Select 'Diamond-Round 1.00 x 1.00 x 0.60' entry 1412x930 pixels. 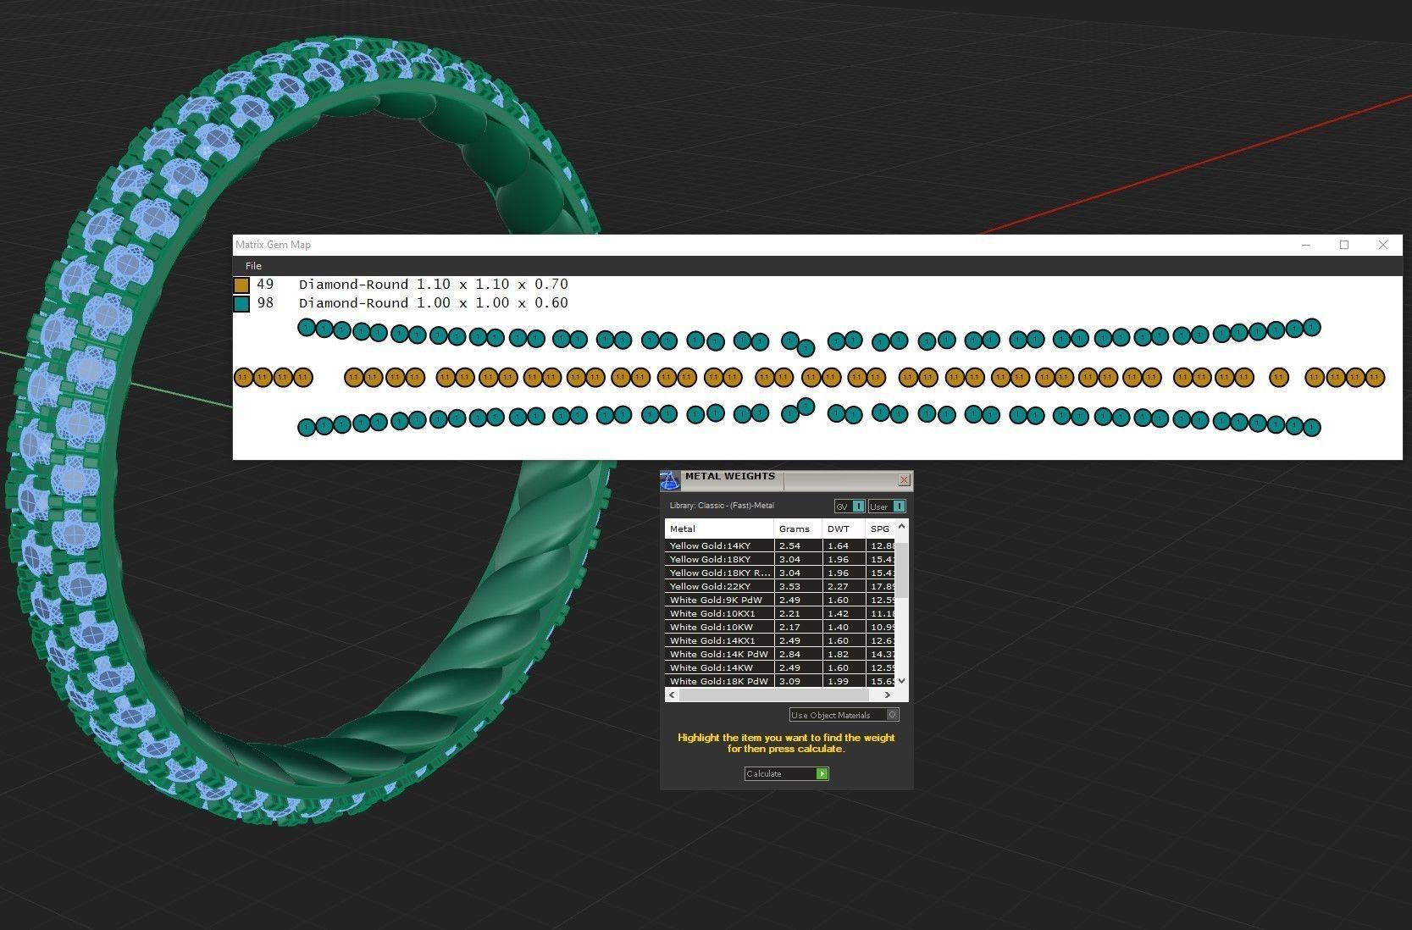pyautogui.click(x=434, y=303)
